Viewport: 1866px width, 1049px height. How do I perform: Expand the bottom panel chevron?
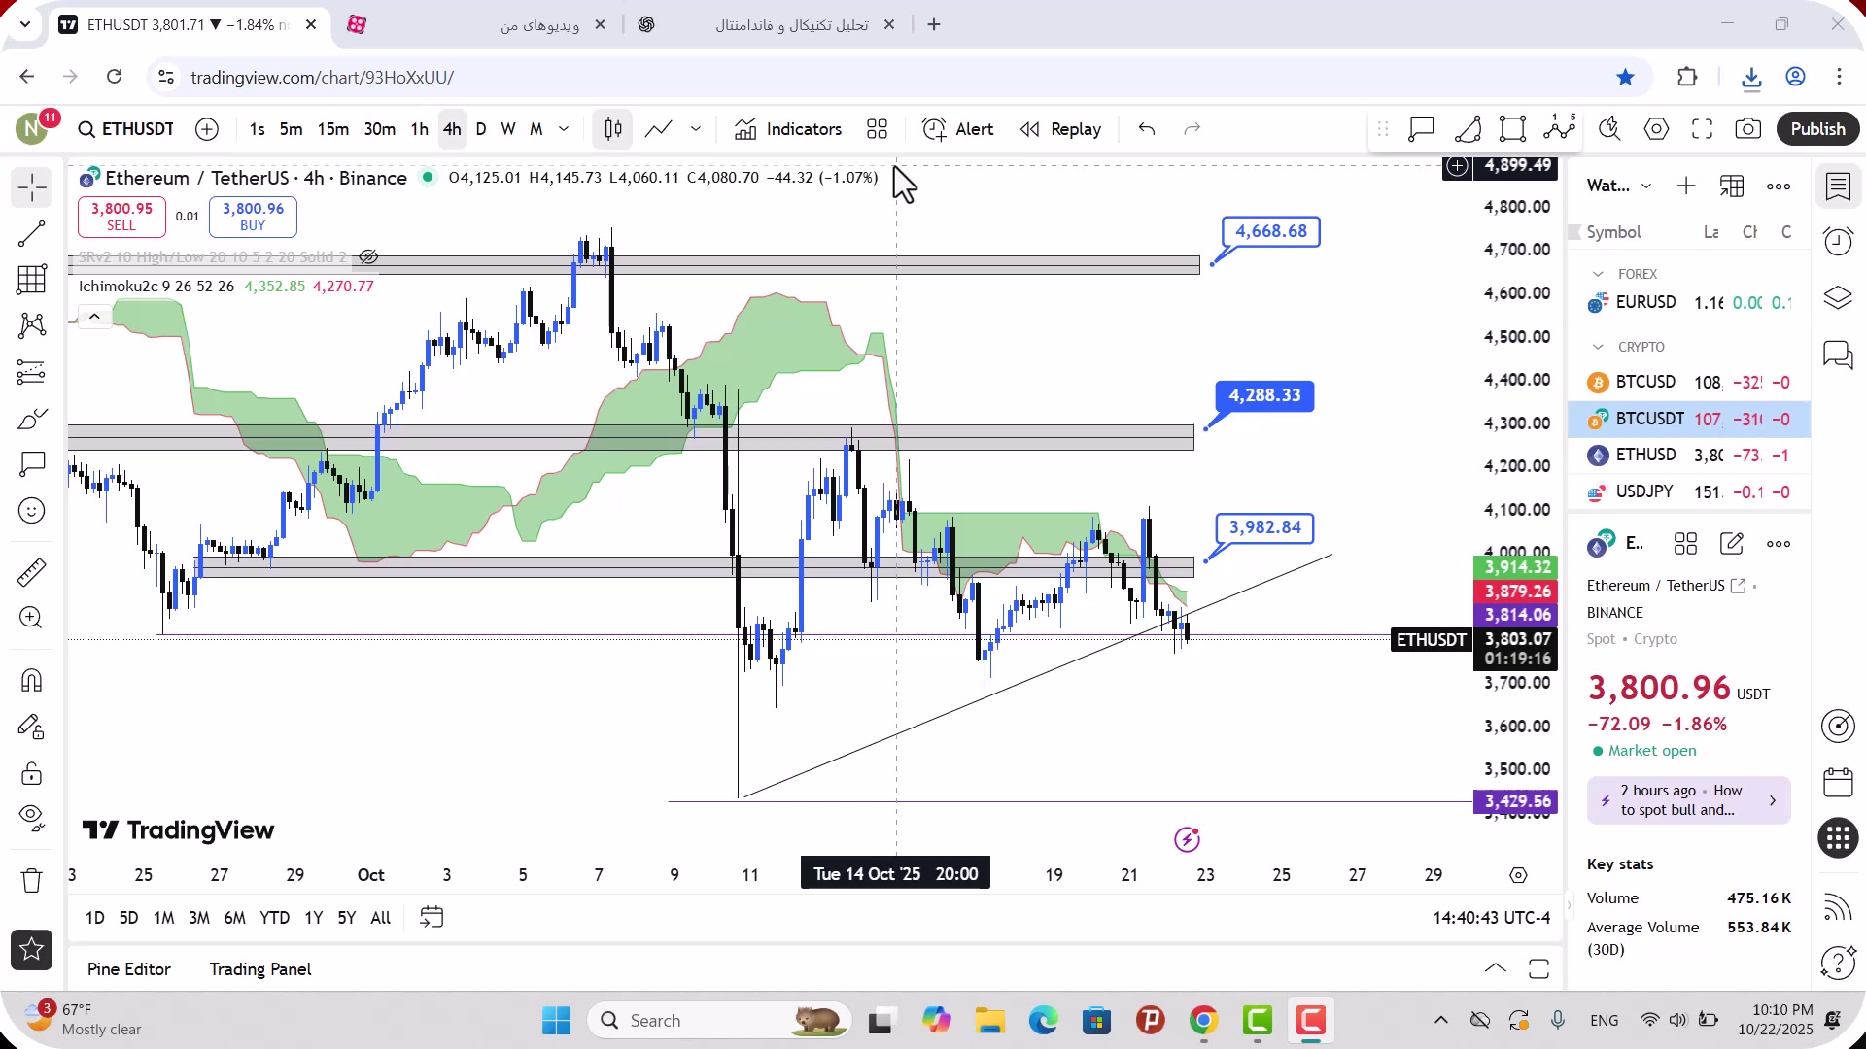click(x=1496, y=969)
